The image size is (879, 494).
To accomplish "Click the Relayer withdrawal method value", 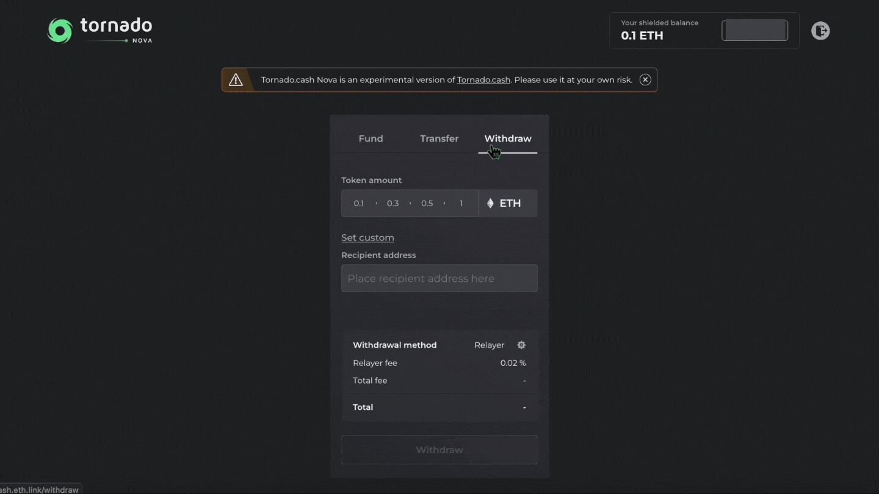I will pyautogui.click(x=489, y=345).
